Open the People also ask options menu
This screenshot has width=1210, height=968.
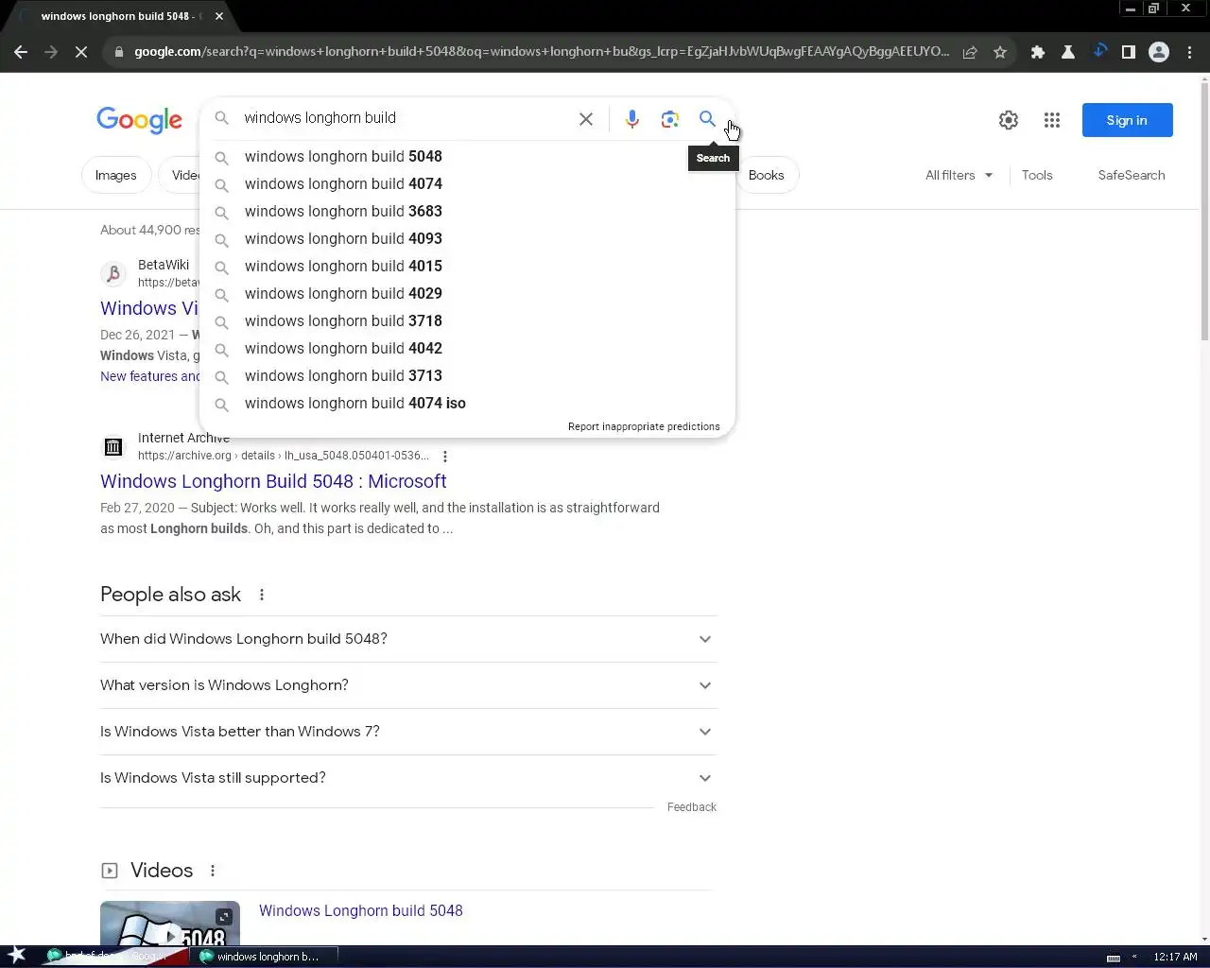click(262, 595)
